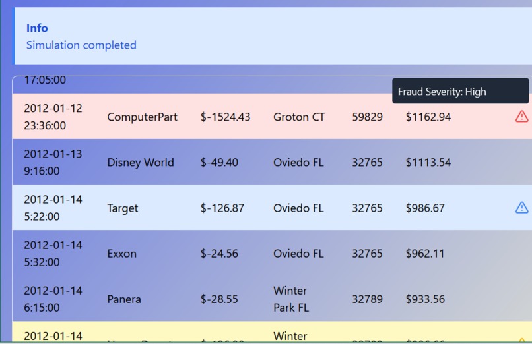This screenshot has height=344, width=532.
Task: Click blue warning icon on Target row
Action: (521, 208)
